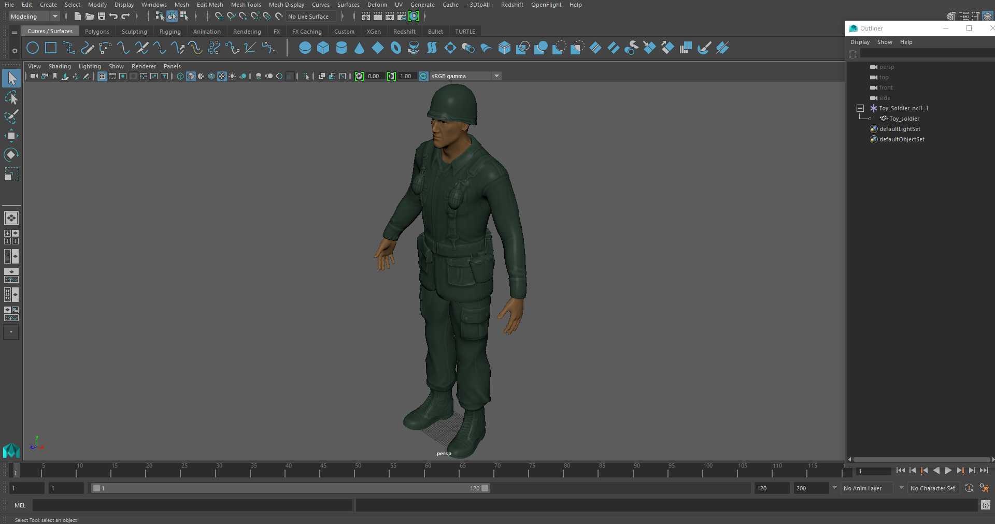The width and height of the screenshot is (995, 524).
Task: Open the Mesh Tools menu
Action: [246, 5]
